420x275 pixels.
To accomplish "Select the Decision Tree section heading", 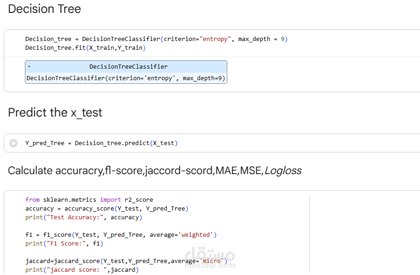I will tap(44, 9).
